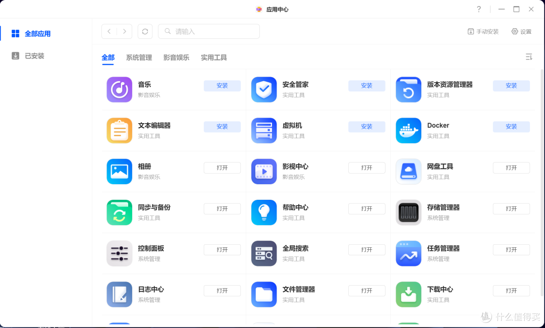Viewport: 545px width, 328px height.
Task: Click the 应用中心 title bar logo
Action: pyautogui.click(x=259, y=10)
